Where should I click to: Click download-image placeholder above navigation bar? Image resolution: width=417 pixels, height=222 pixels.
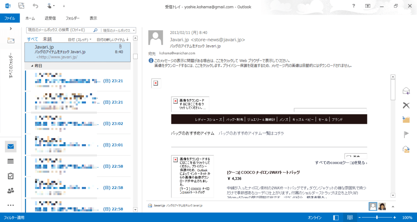(190, 104)
